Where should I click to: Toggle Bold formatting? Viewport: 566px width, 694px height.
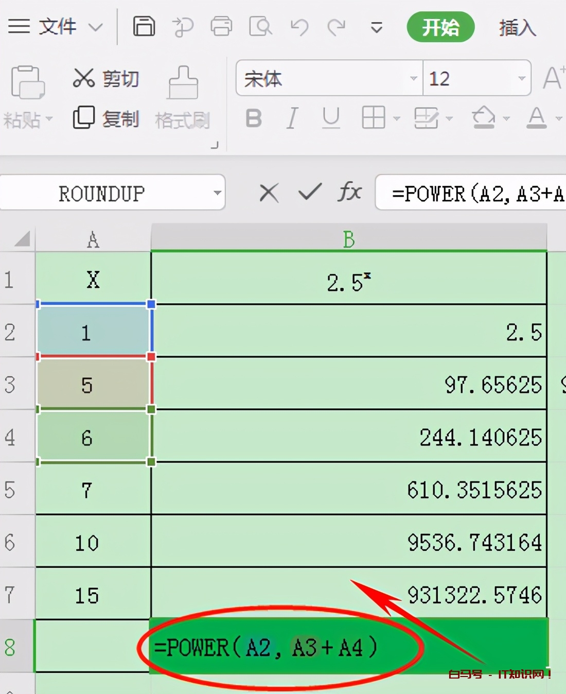point(253,118)
